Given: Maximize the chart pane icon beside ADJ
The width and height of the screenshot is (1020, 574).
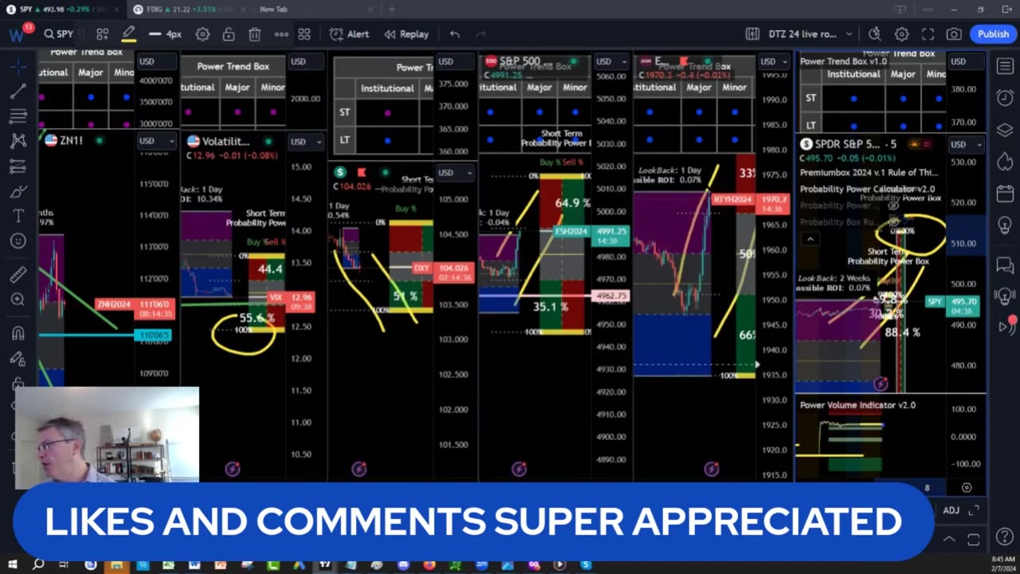Looking at the screenshot, I should pyautogui.click(x=974, y=510).
